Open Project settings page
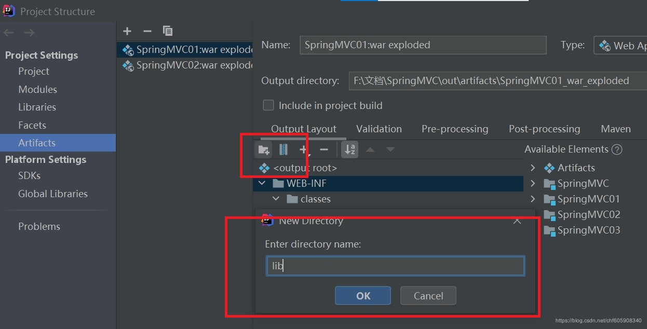Screen dimensions: 647x329 coord(34,71)
